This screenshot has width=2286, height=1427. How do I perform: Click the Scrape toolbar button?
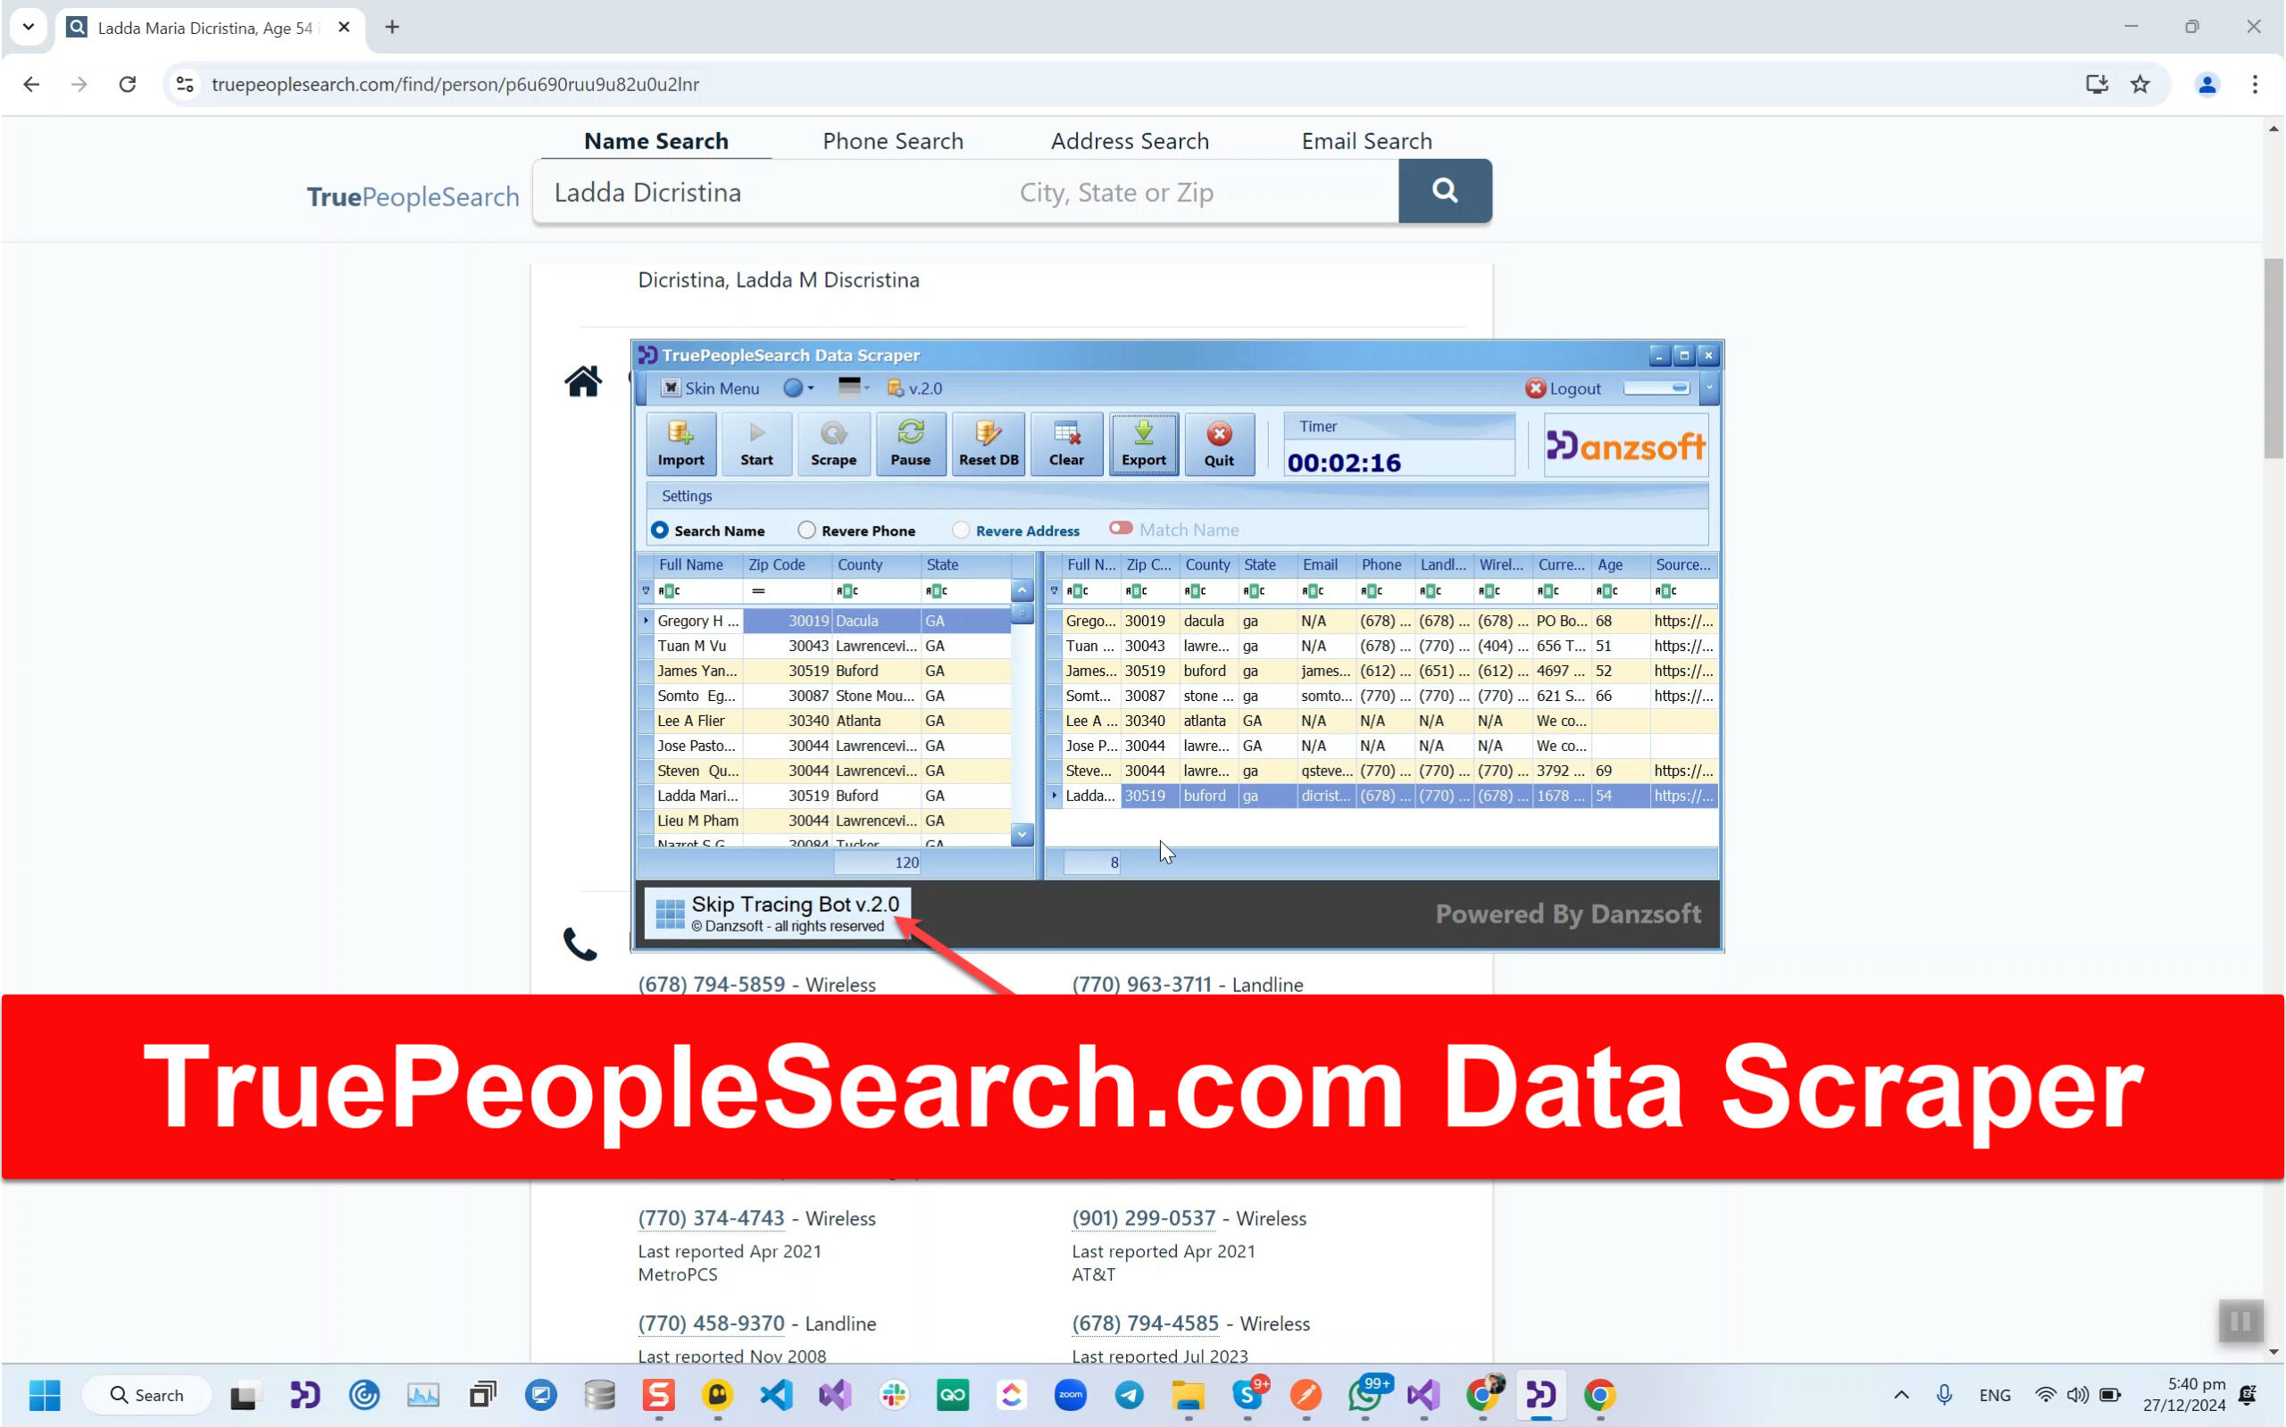(x=833, y=445)
